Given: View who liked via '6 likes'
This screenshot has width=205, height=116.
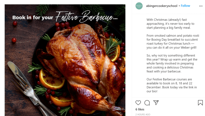Looking at the screenshot, I should pyautogui.click(x=140, y=109).
